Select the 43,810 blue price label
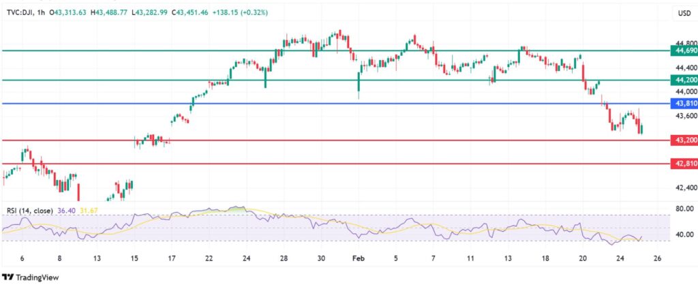698x285 pixels. coord(683,104)
